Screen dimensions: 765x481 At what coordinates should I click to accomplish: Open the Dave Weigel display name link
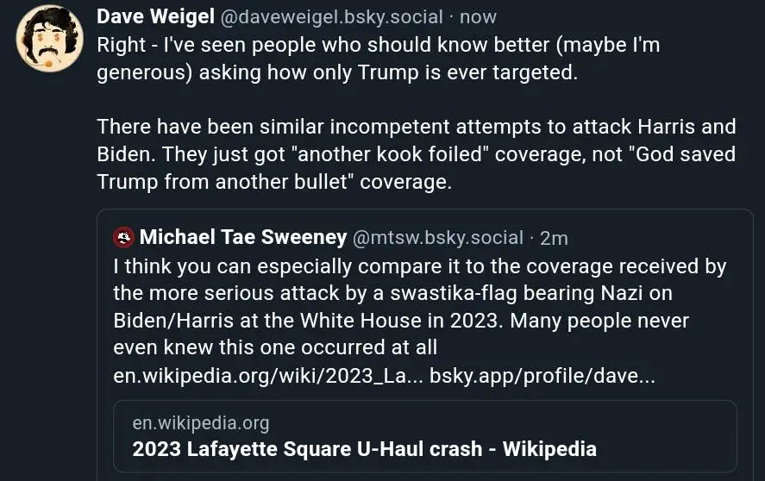155,16
